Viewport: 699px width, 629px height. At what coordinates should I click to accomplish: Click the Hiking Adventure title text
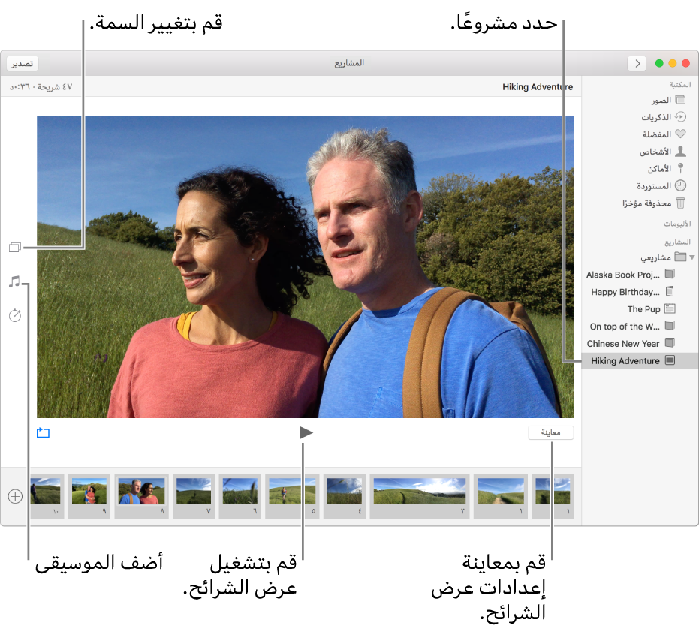coord(538,87)
